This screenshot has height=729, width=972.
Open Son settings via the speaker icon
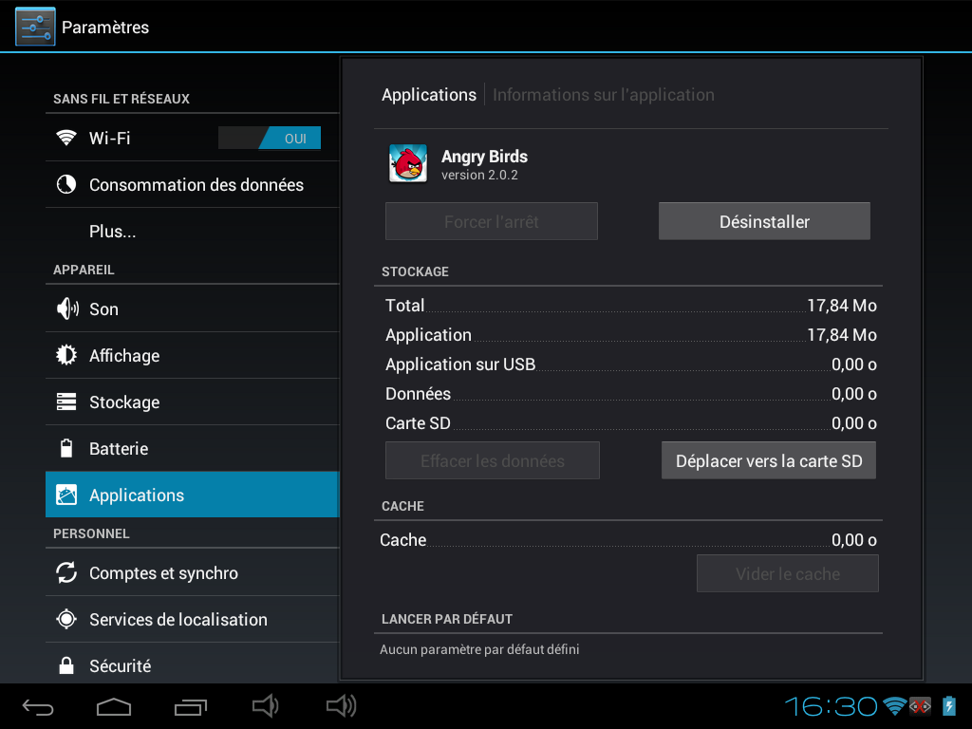(x=66, y=308)
